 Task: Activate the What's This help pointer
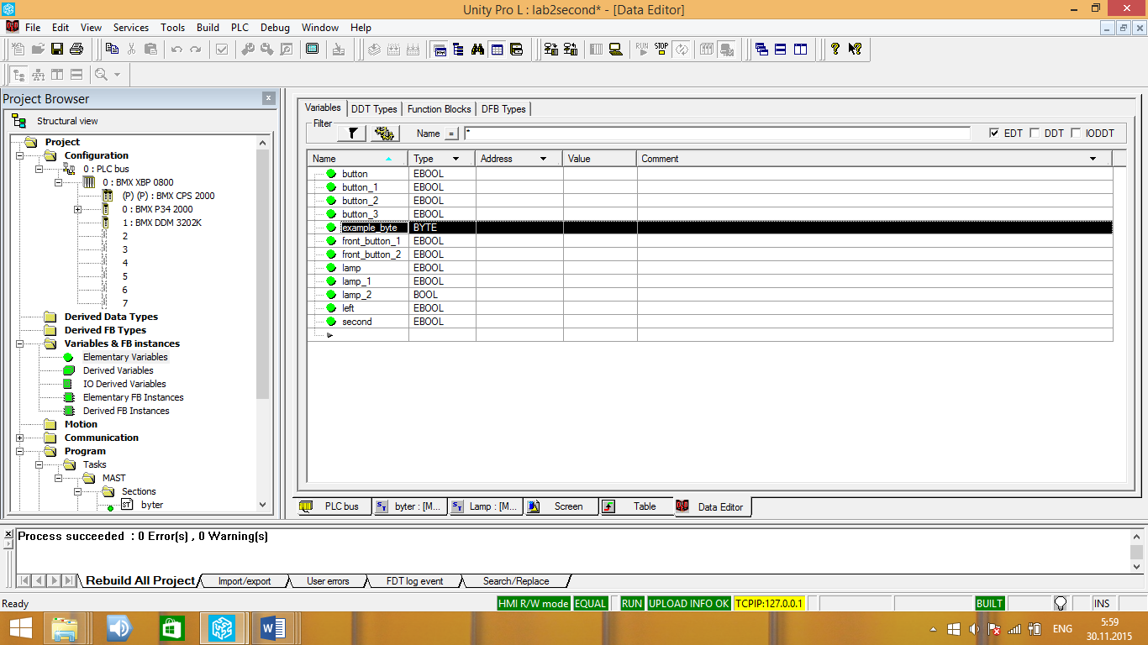(855, 49)
